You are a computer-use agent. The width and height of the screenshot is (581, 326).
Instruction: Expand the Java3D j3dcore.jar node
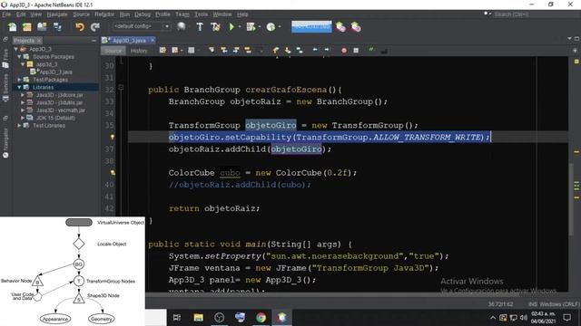click(23, 95)
